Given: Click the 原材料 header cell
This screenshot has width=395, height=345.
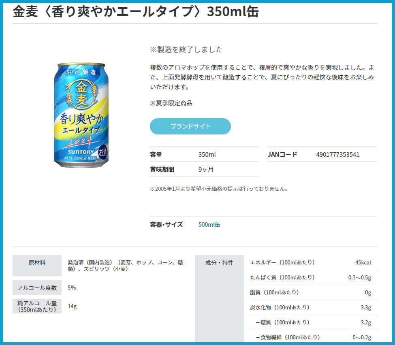Looking at the screenshot, I should [37, 265].
